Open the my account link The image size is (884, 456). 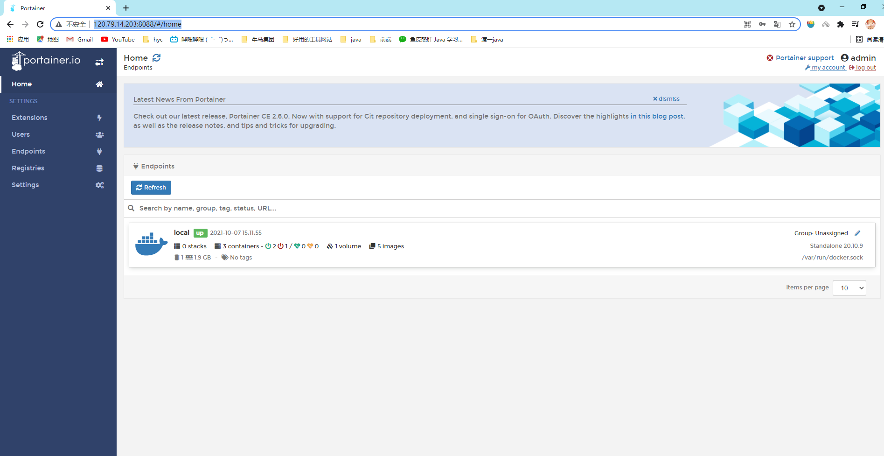[828, 68]
